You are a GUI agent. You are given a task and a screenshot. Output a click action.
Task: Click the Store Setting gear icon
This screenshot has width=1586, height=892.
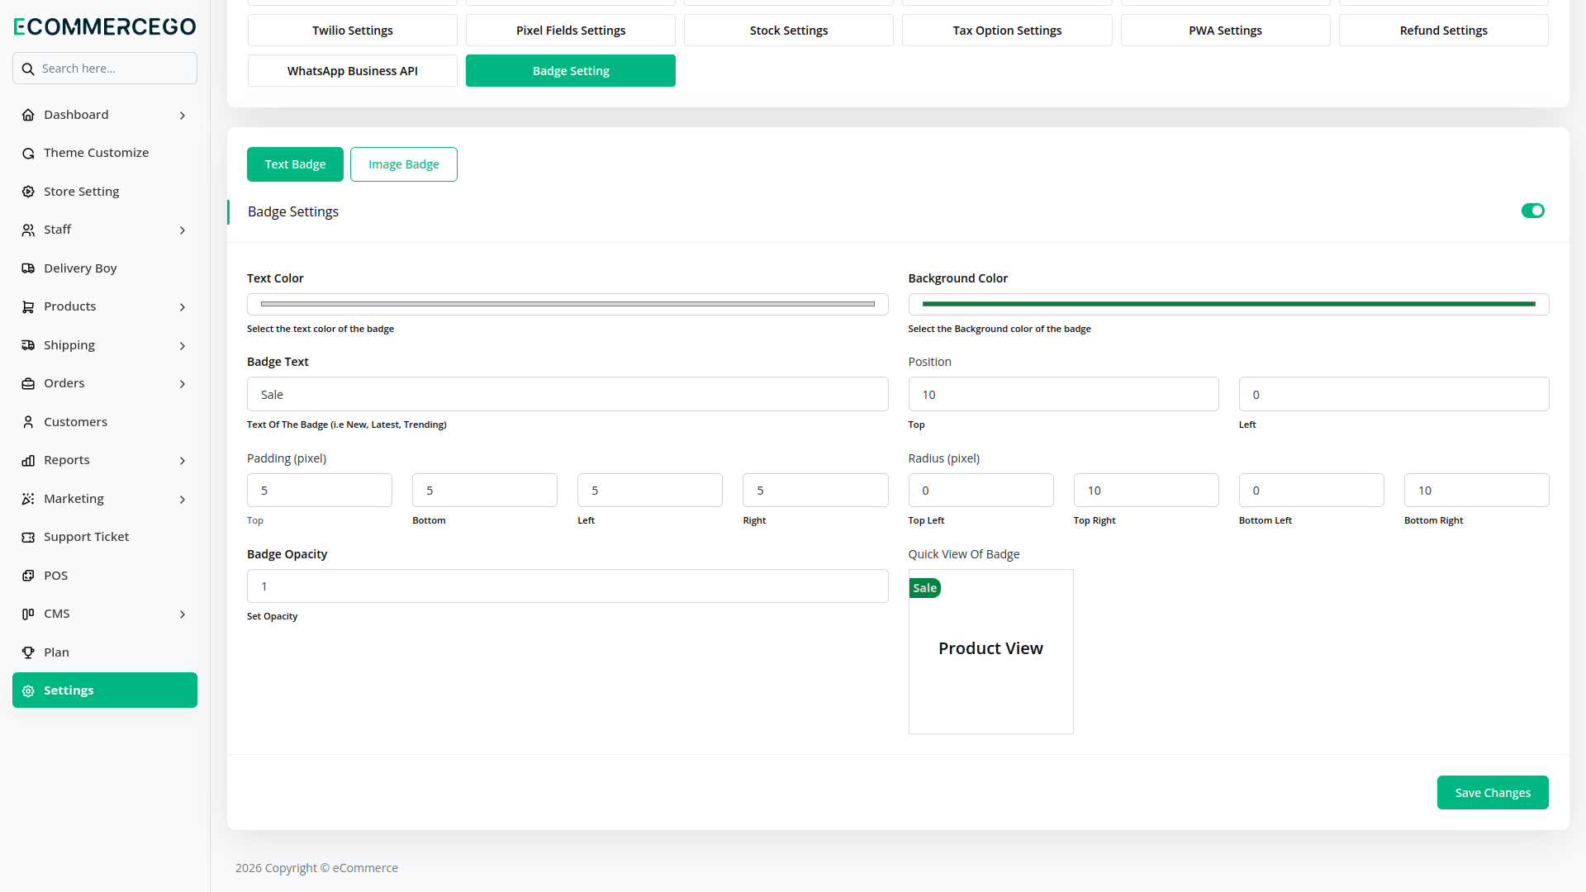[x=28, y=192]
